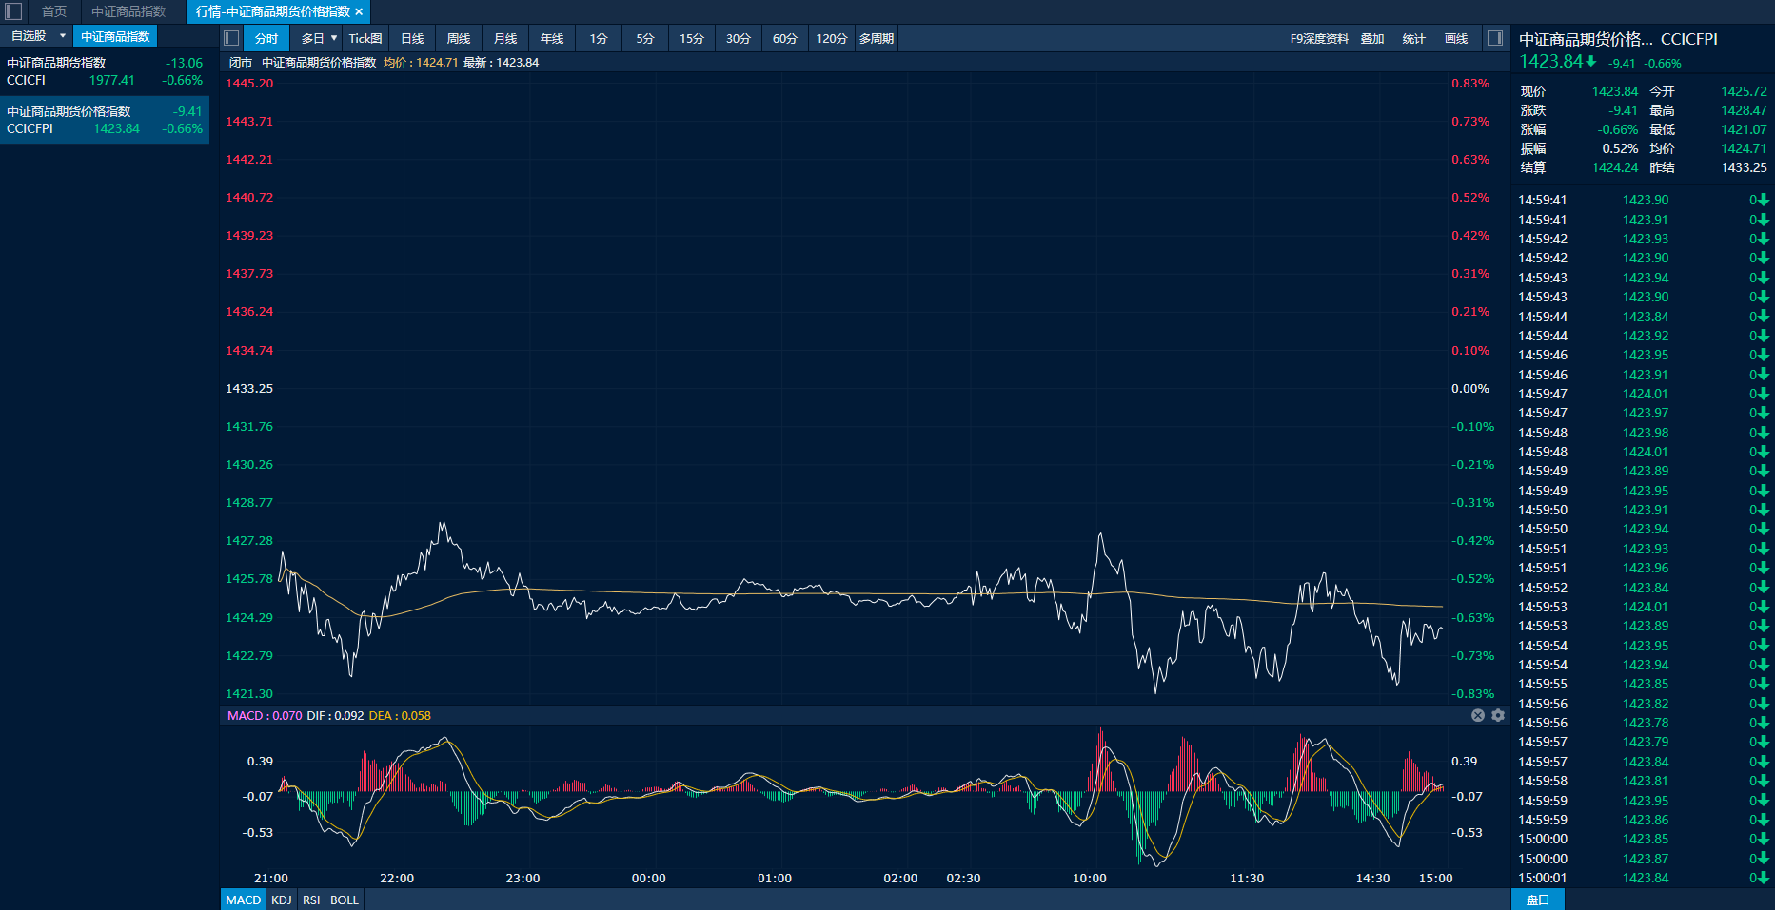This screenshot has height=910, width=1775.
Task: Open the 画线 drawing tool
Action: (x=1456, y=39)
